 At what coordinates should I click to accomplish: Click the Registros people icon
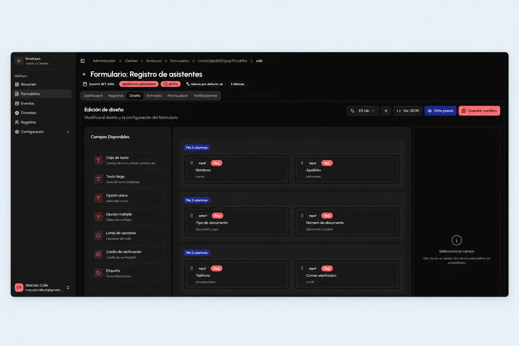(17, 123)
